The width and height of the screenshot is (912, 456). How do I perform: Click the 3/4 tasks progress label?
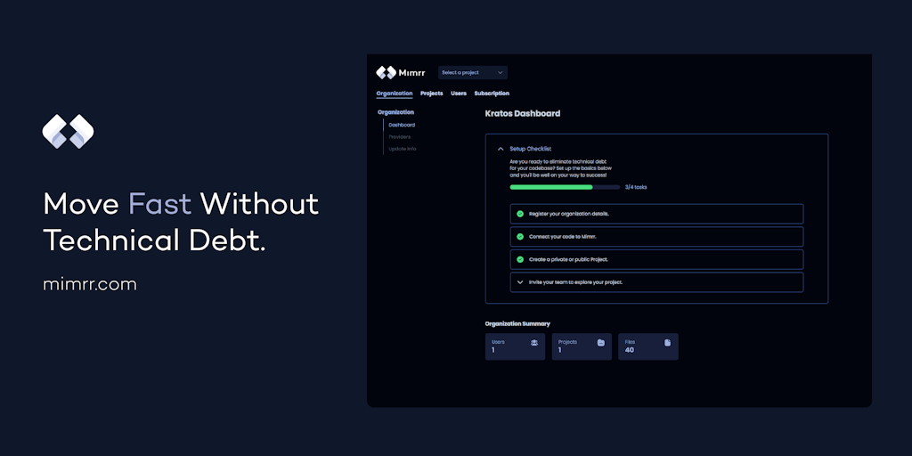pyautogui.click(x=636, y=187)
